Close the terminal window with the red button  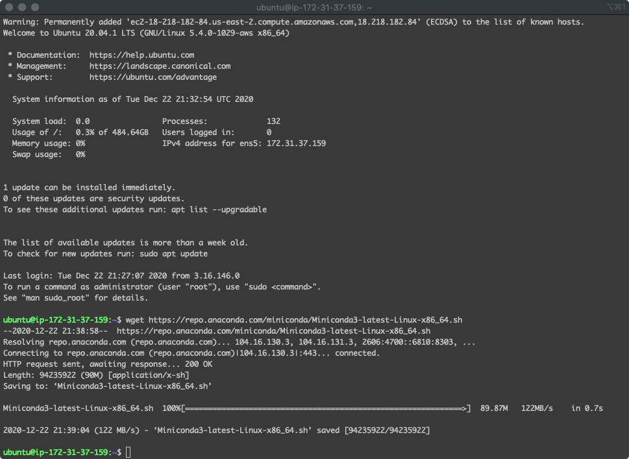[9, 7]
